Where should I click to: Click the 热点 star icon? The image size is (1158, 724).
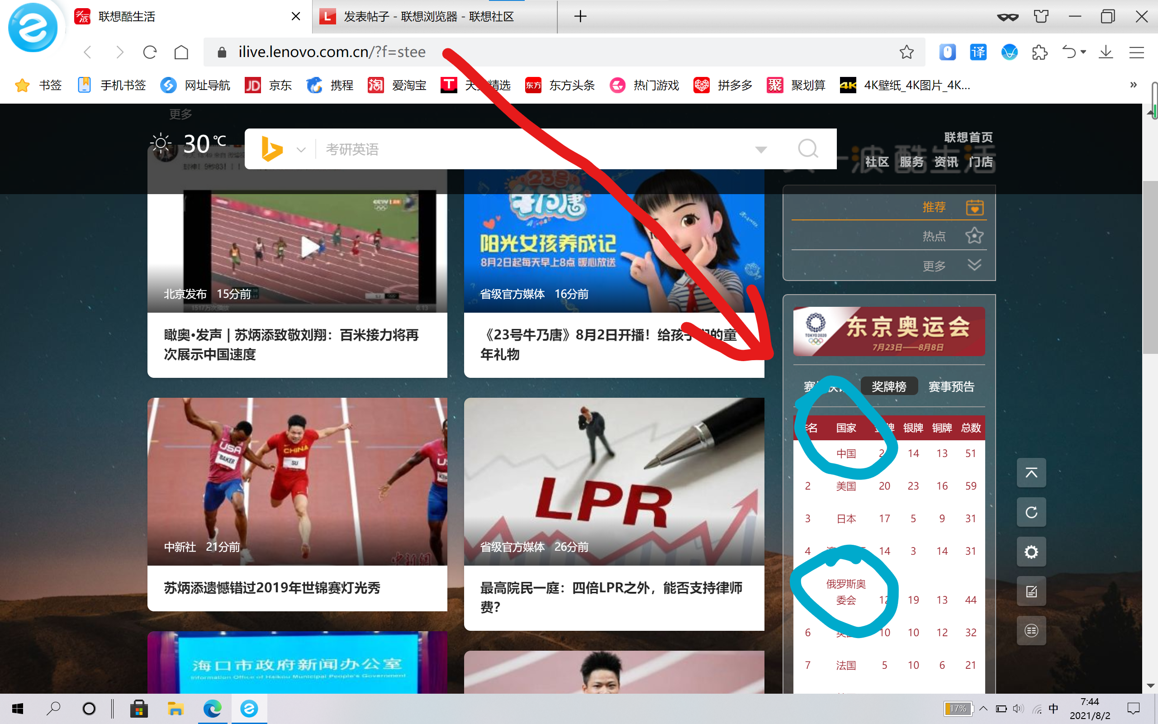(x=975, y=236)
